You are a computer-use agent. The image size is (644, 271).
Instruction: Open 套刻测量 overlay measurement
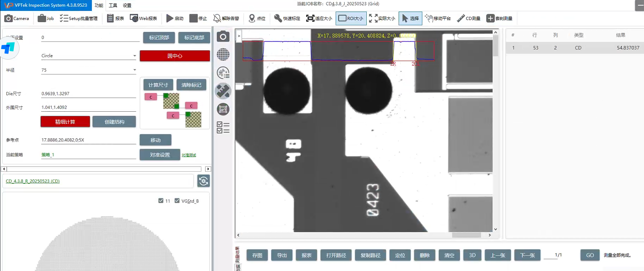[499, 18]
